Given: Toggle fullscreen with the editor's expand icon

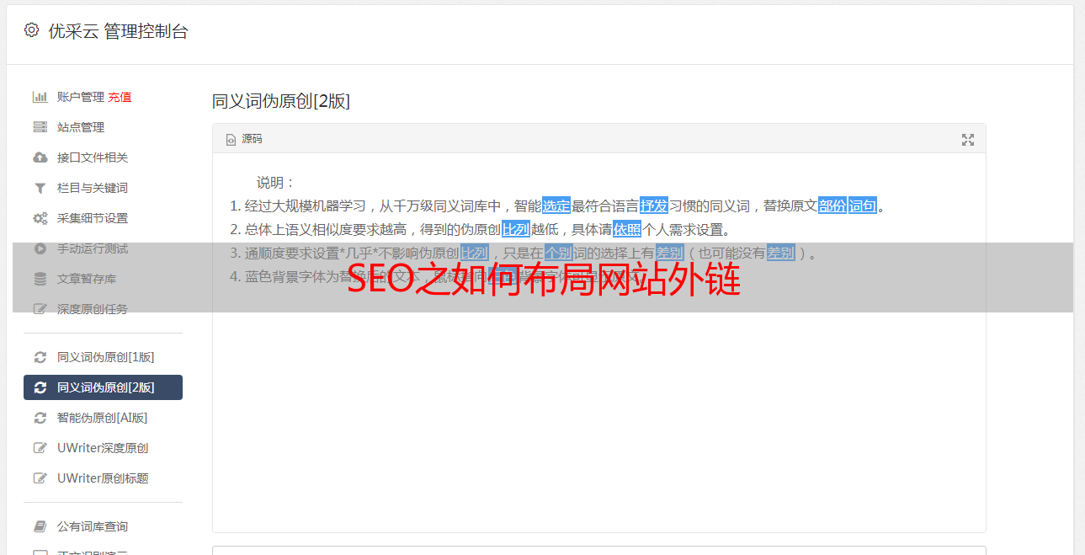Looking at the screenshot, I should coord(968,140).
